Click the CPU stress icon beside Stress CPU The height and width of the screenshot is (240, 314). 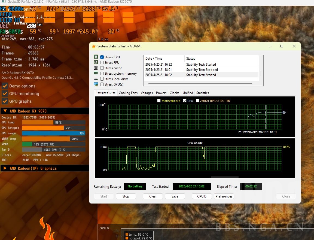96,57
